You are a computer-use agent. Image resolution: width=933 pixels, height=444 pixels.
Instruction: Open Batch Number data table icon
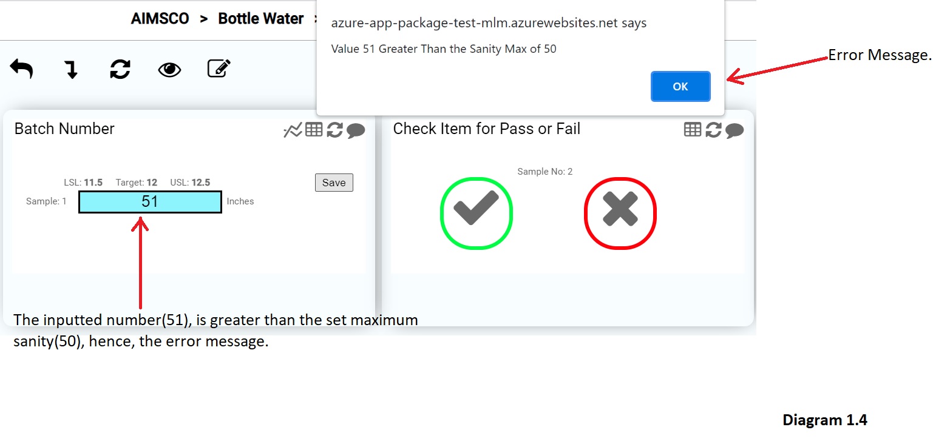[314, 129]
